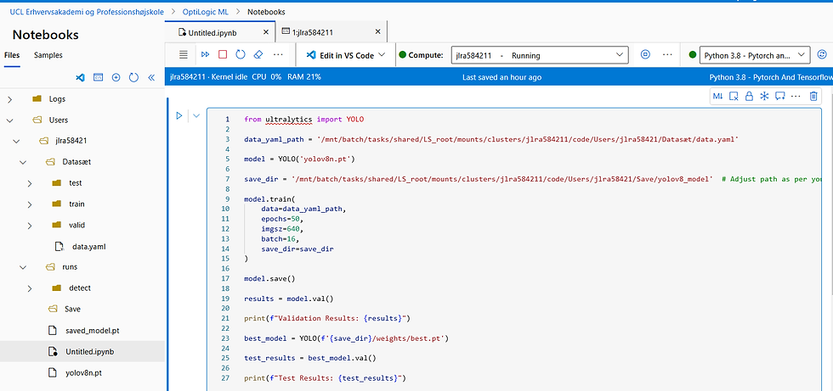Expand the detect folder chevron

(x=30, y=288)
